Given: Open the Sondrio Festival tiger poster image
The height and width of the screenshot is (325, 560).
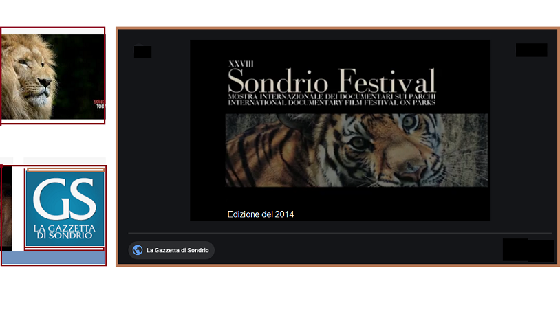Looking at the screenshot, I should pyautogui.click(x=340, y=130).
